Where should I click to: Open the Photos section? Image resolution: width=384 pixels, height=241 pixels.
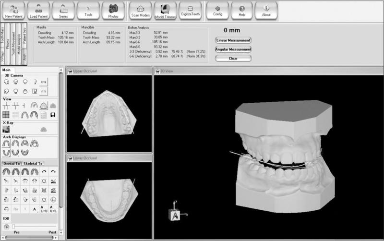pos(113,10)
